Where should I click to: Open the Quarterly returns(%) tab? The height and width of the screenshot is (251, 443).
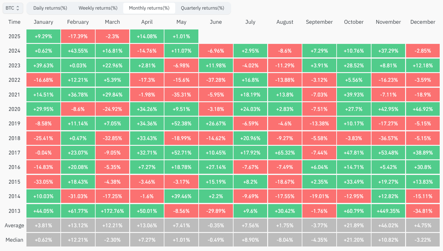tap(203, 8)
